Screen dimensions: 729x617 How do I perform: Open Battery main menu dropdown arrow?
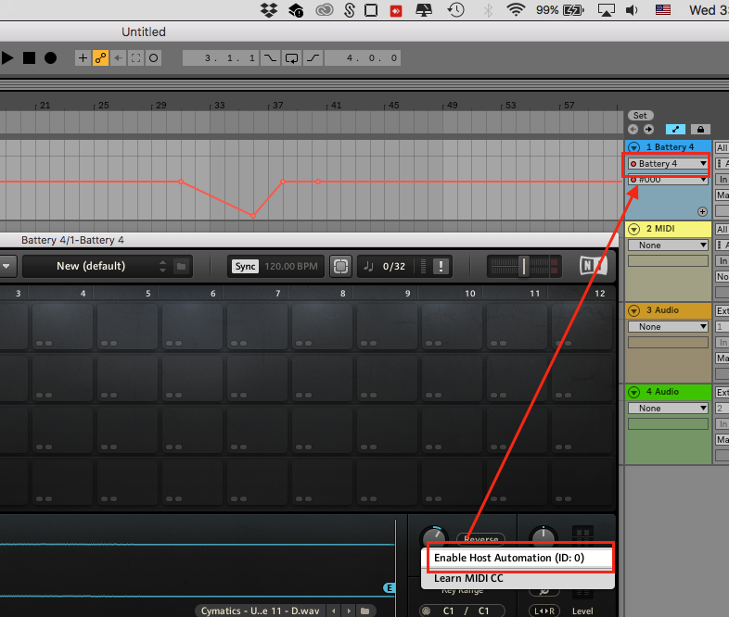point(6,266)
